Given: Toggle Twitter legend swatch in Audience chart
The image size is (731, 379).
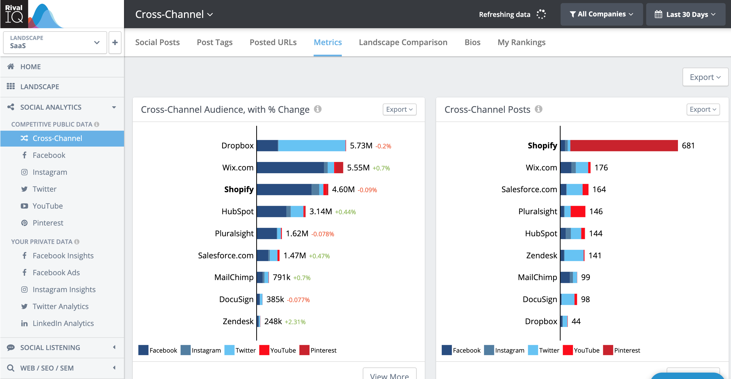Looking at the screenshot, I should 229,350.
